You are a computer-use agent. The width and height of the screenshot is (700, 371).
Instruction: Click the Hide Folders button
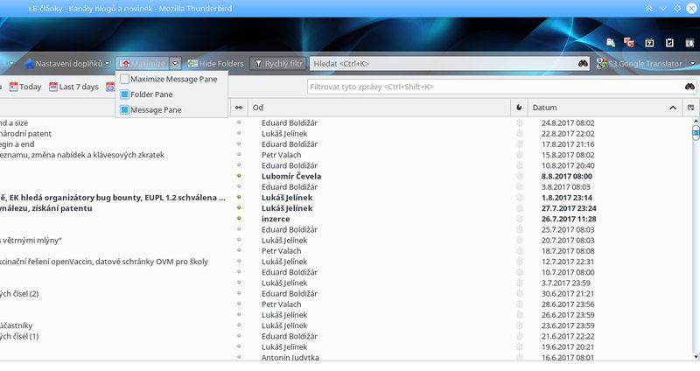tap(215, 63)
